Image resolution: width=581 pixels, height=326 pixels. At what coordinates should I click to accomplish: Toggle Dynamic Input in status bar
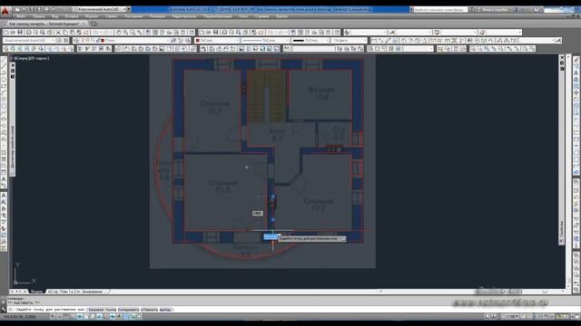(113, 316)
